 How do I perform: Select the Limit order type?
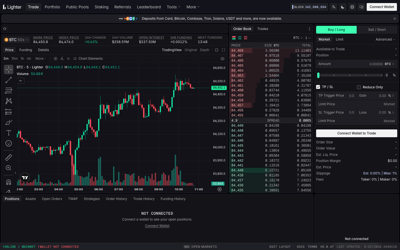339,39
